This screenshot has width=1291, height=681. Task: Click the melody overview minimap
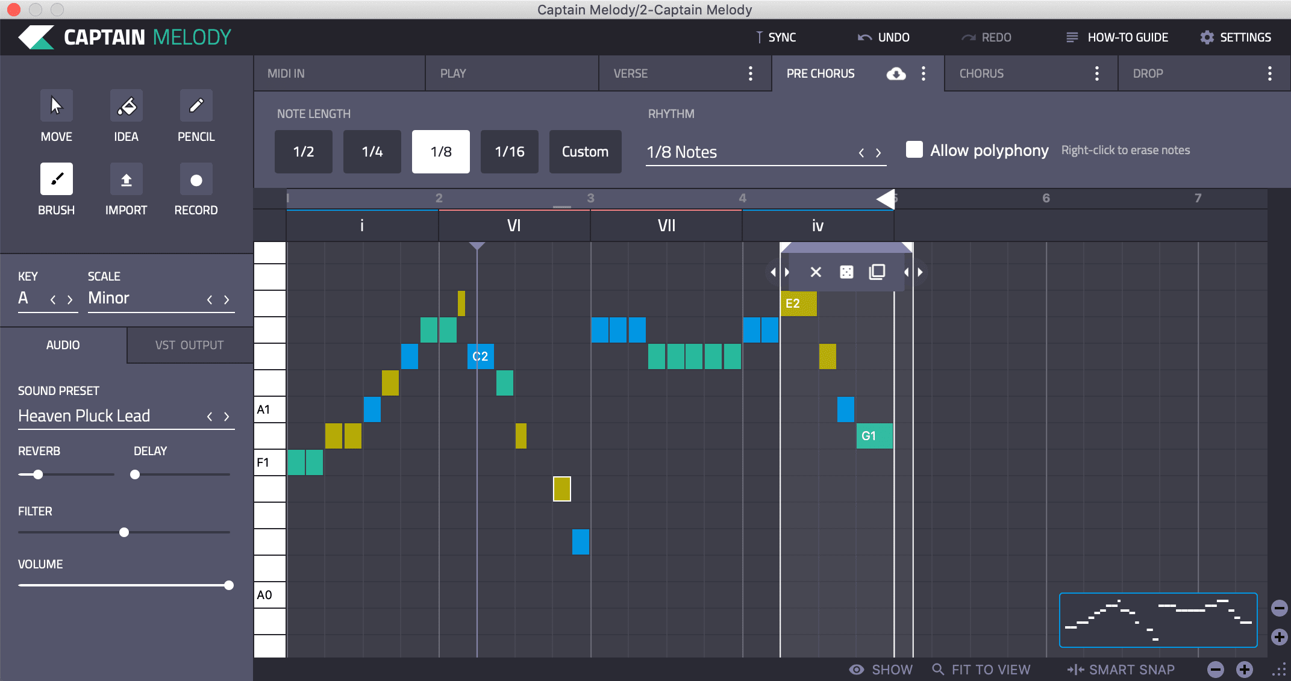click(1158, 620)
